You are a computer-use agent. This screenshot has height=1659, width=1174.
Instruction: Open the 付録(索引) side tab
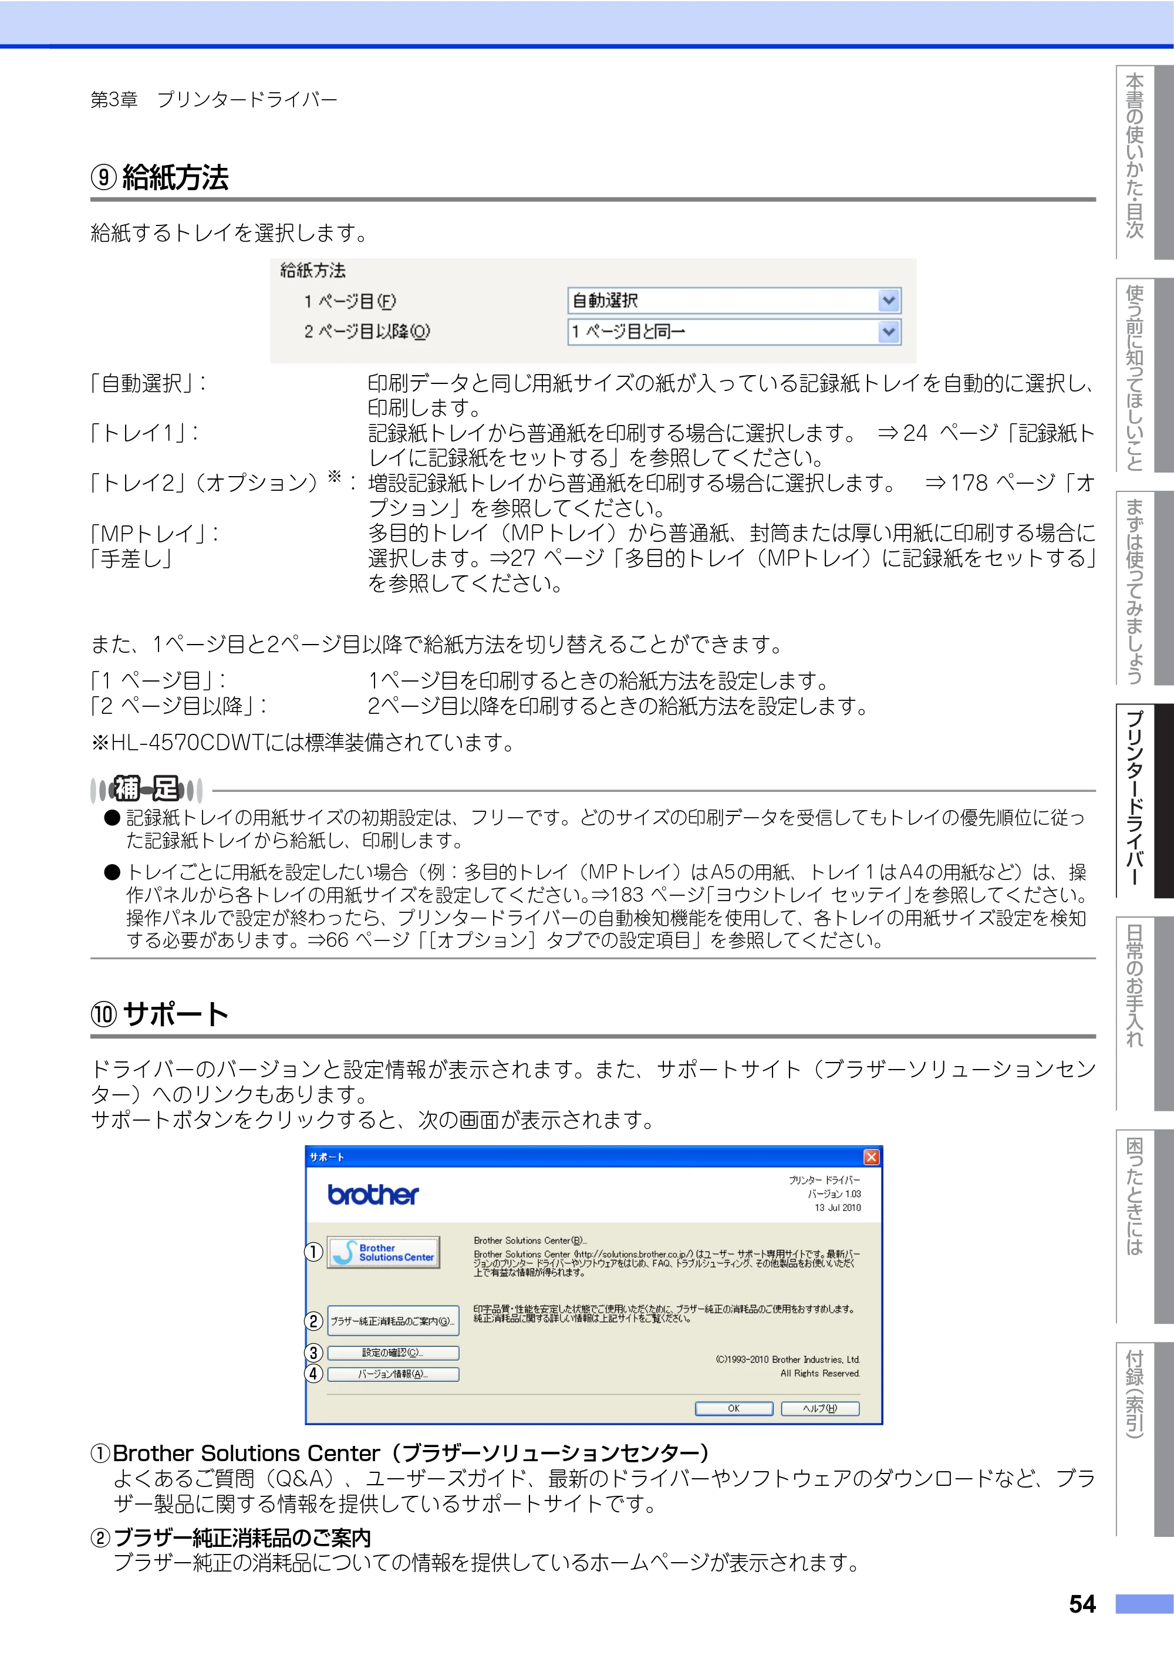click(1145, 1439)
